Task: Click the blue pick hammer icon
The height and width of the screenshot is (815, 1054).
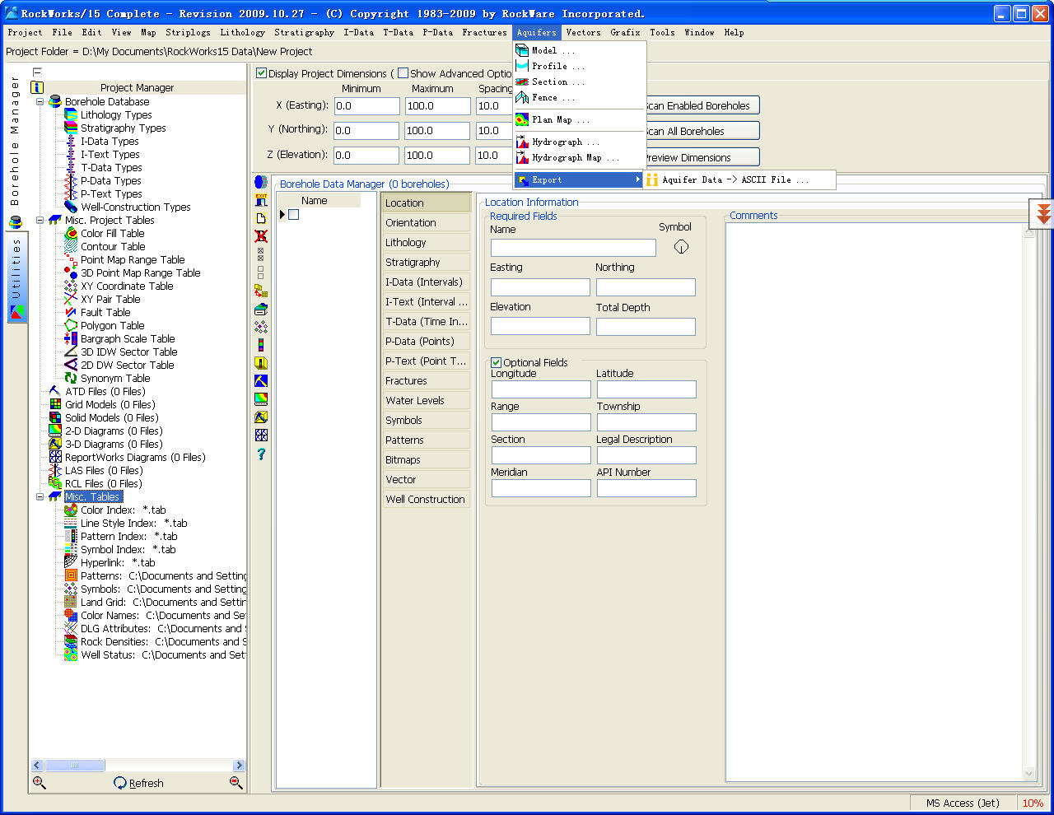Action: click(261, 380)
